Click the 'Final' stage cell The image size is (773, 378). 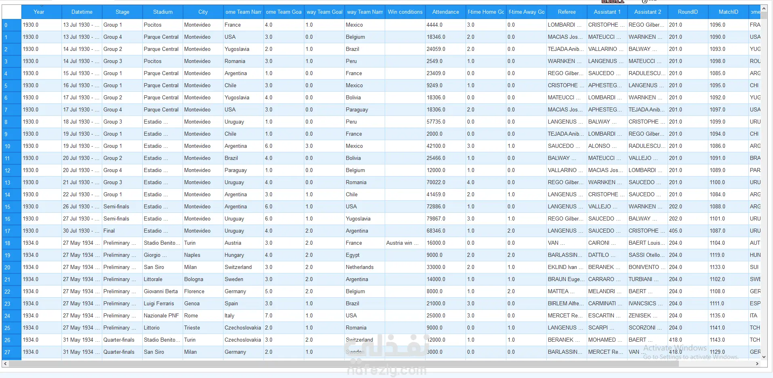(122, 231)
